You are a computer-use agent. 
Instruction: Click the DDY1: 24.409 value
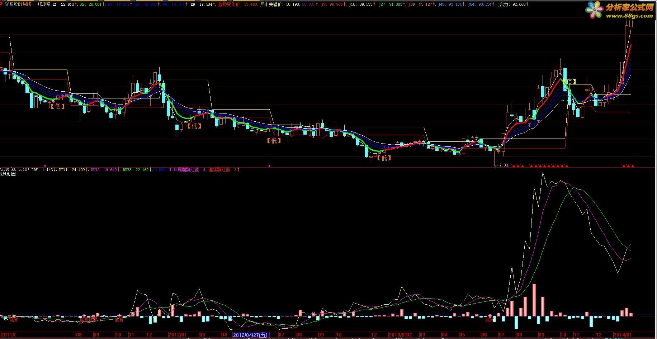(x=73, y=170)
